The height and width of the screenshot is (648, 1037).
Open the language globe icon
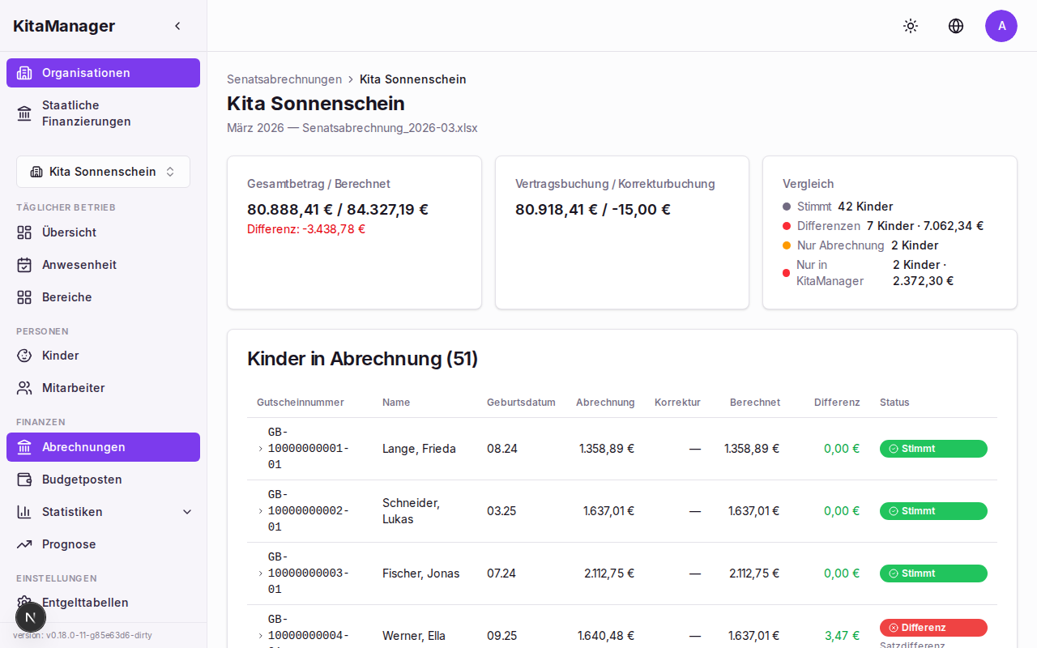[956, 26]
